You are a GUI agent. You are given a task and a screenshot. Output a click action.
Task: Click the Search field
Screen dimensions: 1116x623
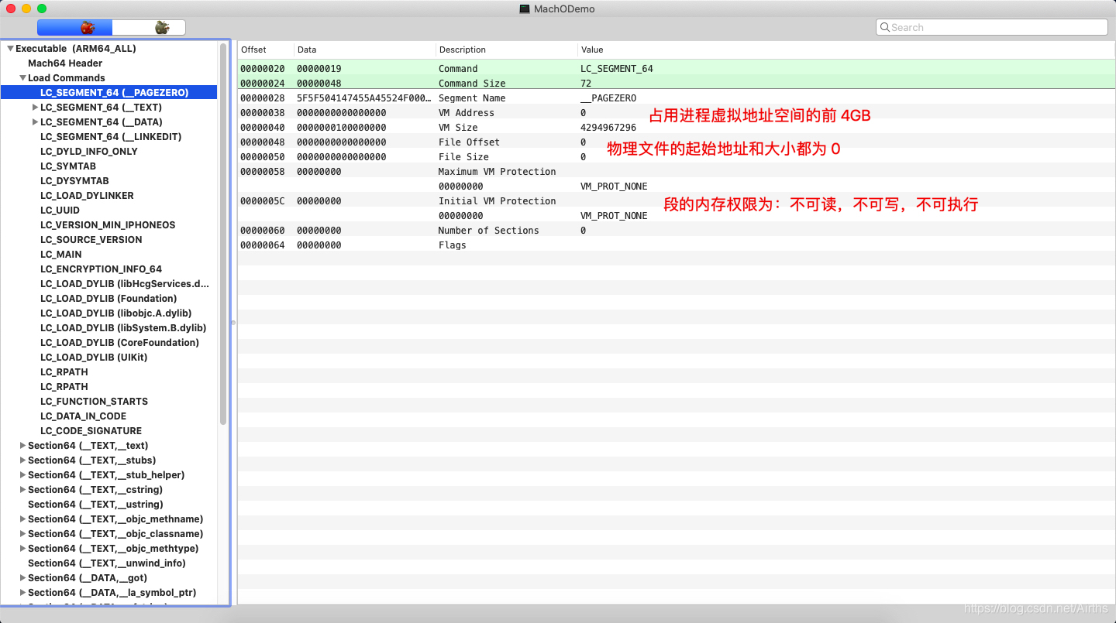point(991,27)
